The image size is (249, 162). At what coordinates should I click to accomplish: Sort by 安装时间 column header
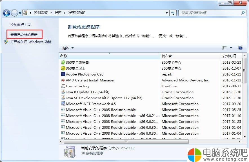(232, 56)
